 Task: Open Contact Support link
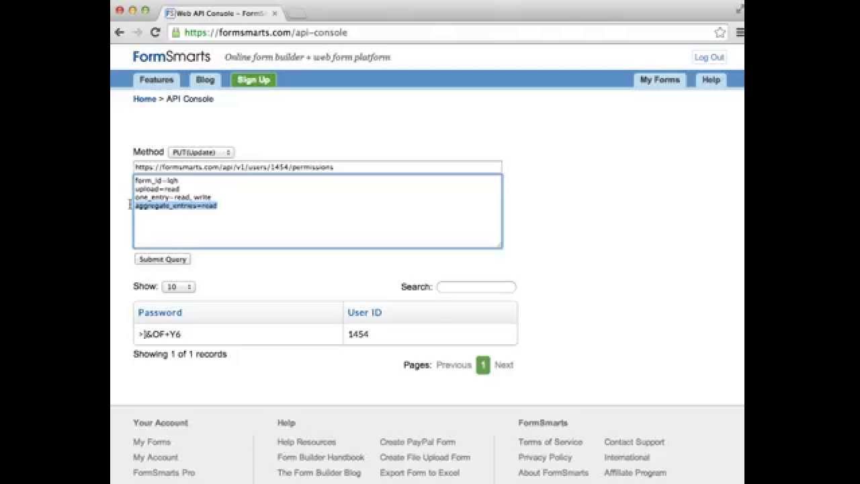click(634, 442)
